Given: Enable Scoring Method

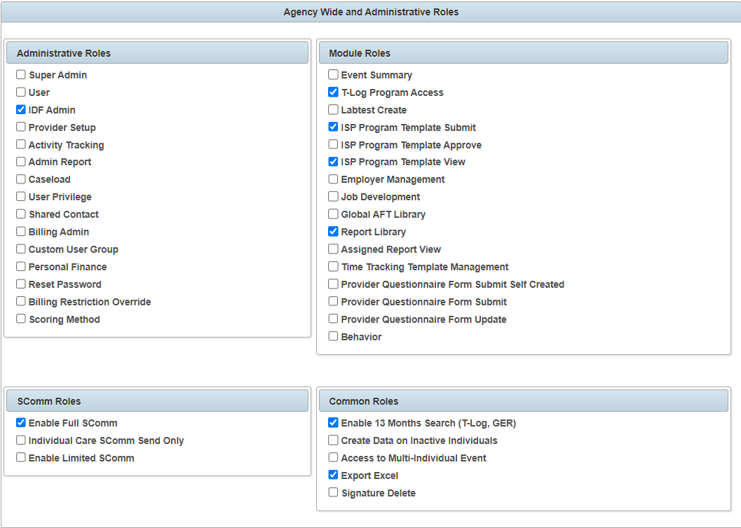Looking at the screenshot, I should 20,319.
